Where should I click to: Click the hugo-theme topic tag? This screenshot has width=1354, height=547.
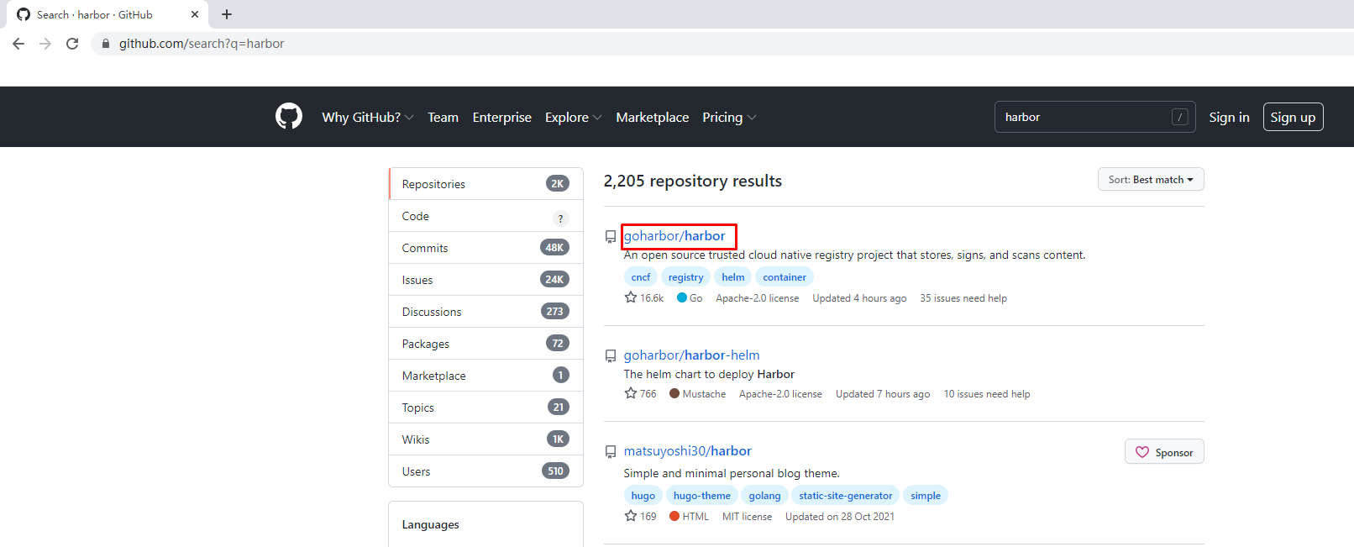pos(701,496)
